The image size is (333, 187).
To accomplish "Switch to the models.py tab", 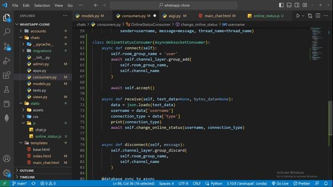I will [93, 16].
